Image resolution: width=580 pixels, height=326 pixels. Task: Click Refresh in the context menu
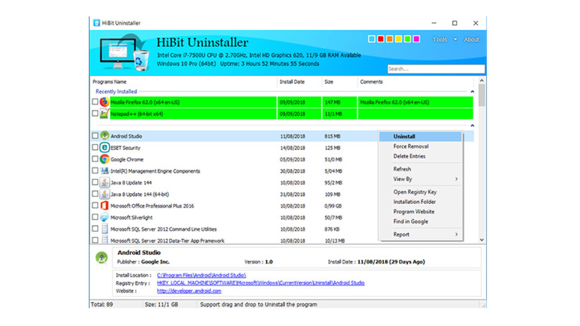click(420, 170)
